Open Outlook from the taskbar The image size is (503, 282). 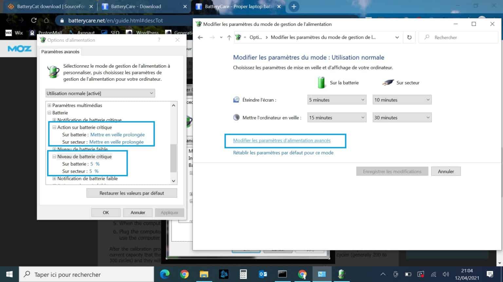tap(263, 274)
